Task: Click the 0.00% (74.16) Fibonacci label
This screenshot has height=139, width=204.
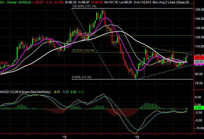Action: click(x=82, y=77)
